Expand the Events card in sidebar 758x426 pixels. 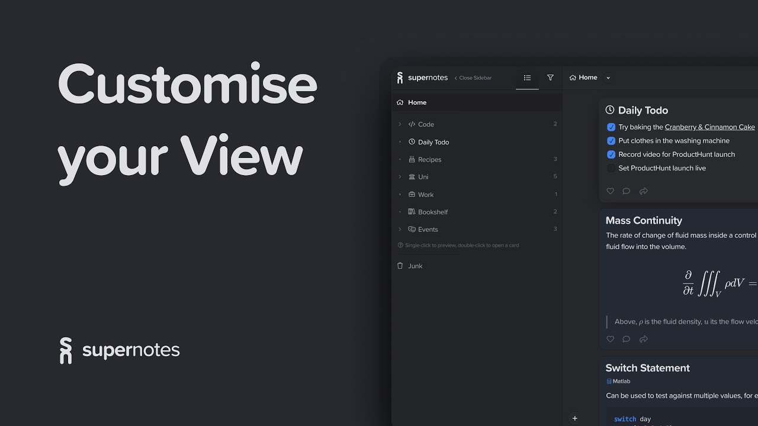coord(400,229)
